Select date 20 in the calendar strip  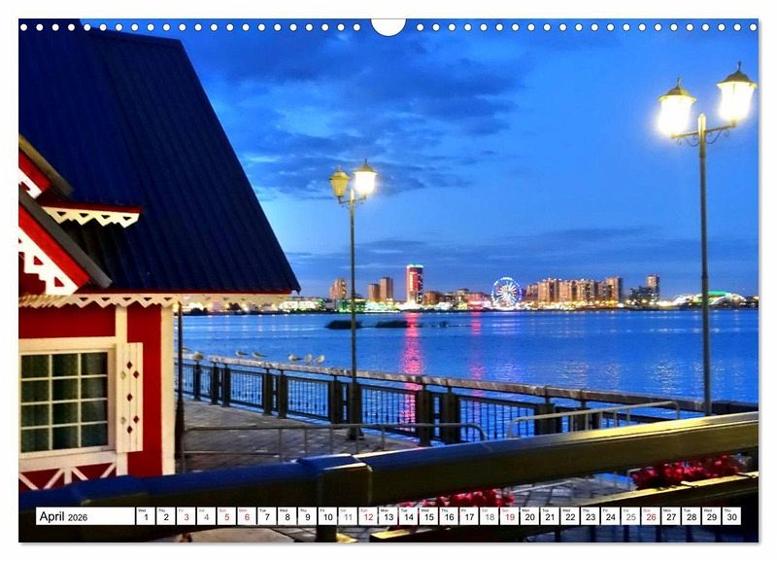pyautogui.click(x=529, y=516)
